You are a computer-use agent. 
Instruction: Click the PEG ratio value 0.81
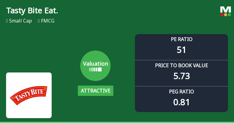point(181,102)
